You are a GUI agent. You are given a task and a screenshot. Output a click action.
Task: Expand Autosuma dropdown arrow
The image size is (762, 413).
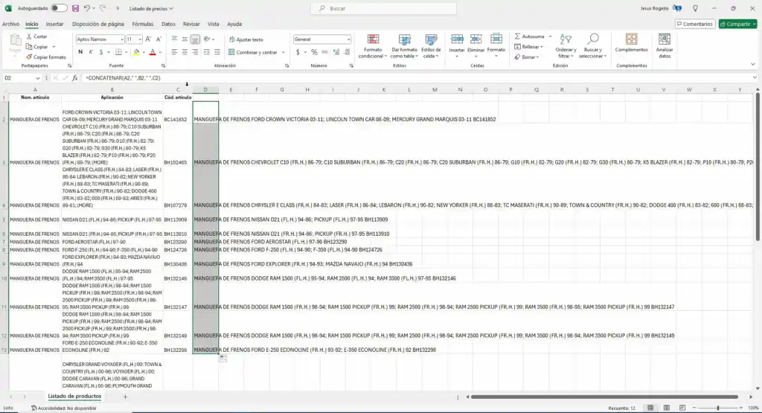[550, 36]
